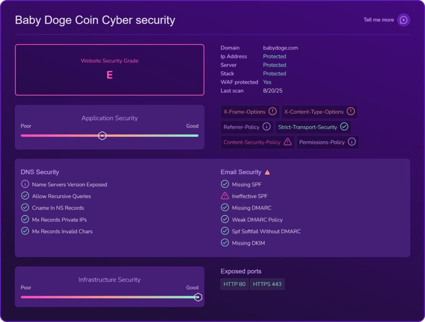Viewport: 425px width, 322px height.
Task: Click the X-Content-Type-Options alert icon
Action: tap(350, 111)
